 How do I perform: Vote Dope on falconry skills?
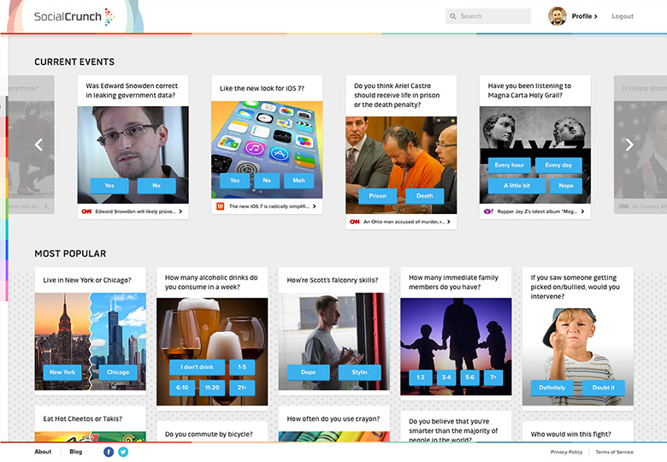[x=309, y=372]
